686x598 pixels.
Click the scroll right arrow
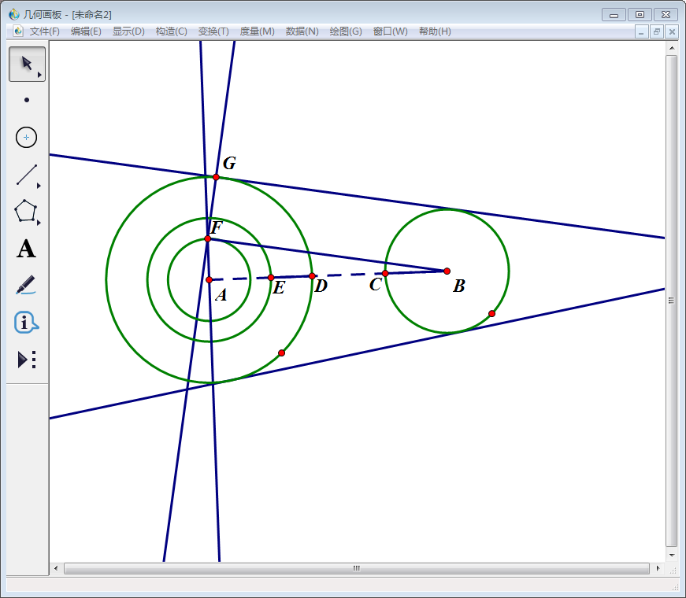coord(657,568)
